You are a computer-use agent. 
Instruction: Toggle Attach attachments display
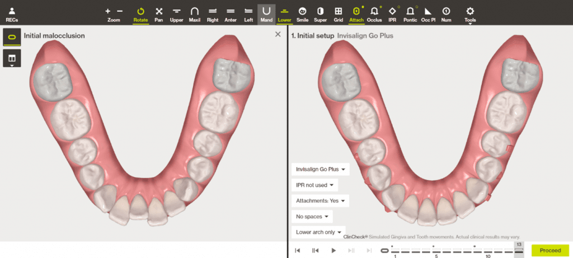tap(356, 15)
